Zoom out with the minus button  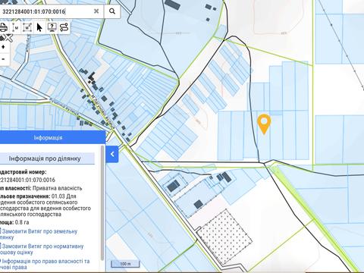4,59
